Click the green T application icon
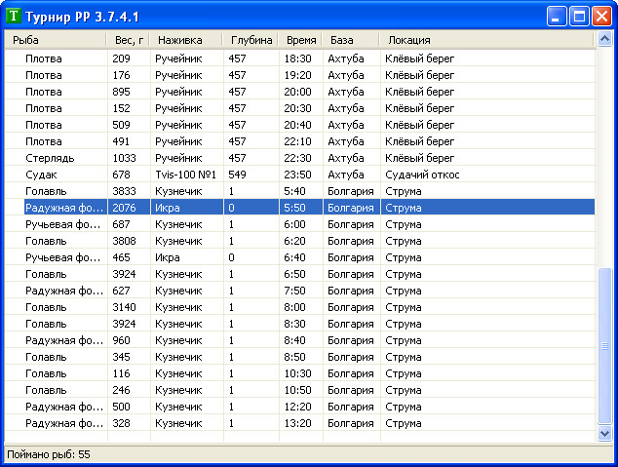This screenshot has height=467, width=618. point(13,16)
